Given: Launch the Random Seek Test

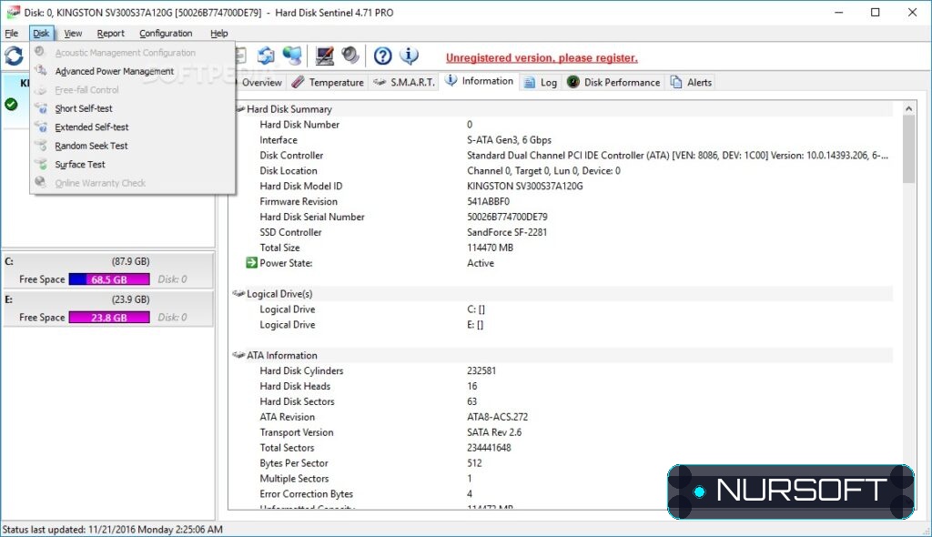Looking at the screenshot, I should [133, 146].
